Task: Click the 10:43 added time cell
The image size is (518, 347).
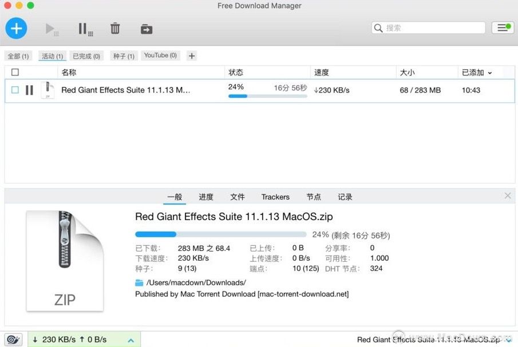Action: point(470,90)
